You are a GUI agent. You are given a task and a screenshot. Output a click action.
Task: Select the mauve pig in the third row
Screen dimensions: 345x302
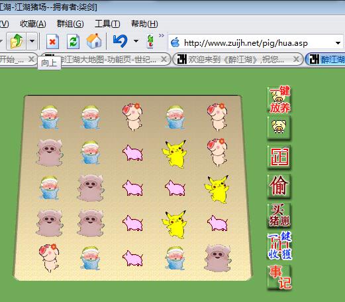click(x=91, y=188)
